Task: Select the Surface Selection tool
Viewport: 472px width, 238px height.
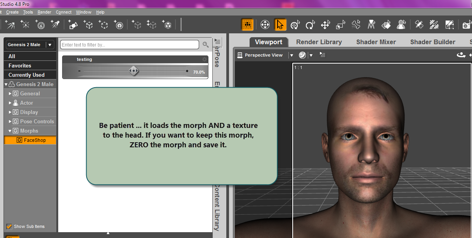Action: point(386,25)
